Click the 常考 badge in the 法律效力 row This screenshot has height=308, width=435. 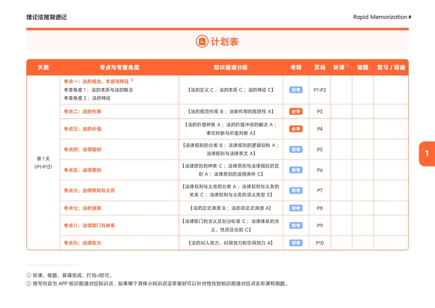point(296,243)
